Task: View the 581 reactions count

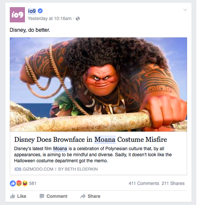Action: click(x=33, y=183)
